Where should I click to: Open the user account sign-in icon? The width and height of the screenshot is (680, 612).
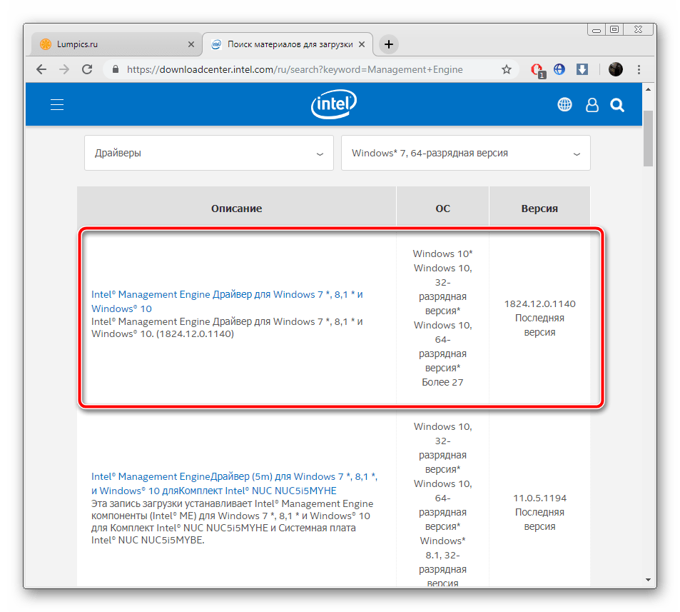[x=592, y=105]
